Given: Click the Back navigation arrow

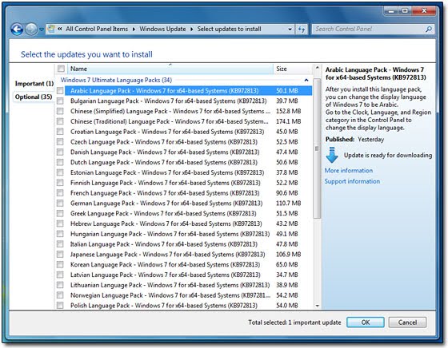Looking at the screenshot, I should tap(17, 29).
